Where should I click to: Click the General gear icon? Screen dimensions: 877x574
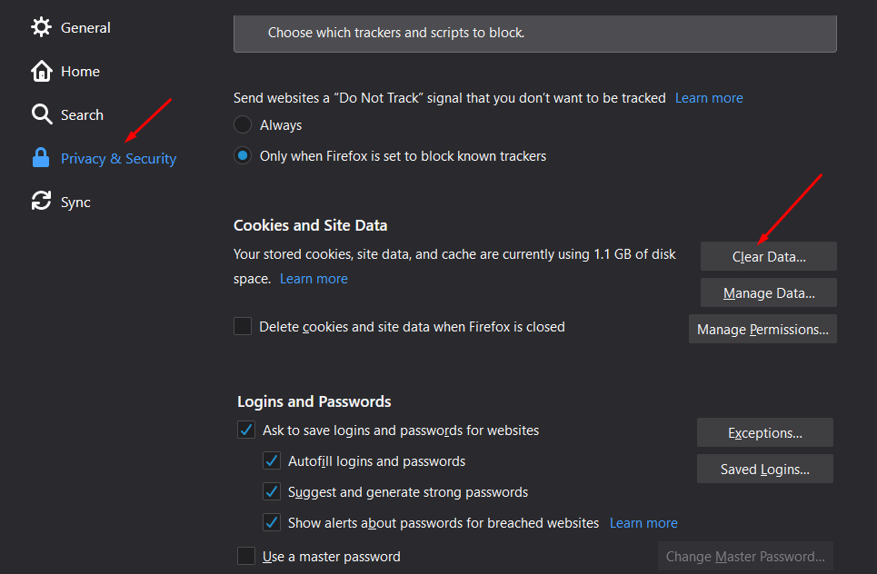[42, 27]
